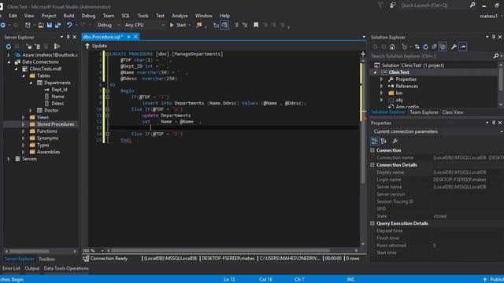Click the editor split plus icon above scrollbar
This screenshot has width=504, height=283.
click(363, 54)
